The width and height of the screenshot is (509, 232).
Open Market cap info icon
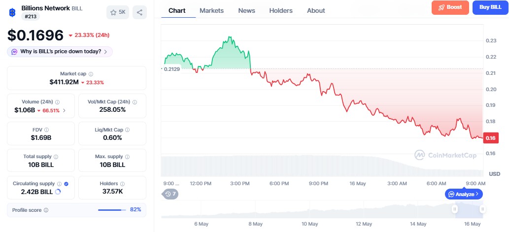click(91, 74)
